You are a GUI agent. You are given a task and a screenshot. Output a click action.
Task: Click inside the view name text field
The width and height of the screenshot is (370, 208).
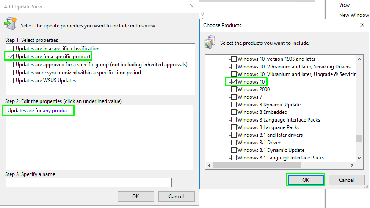pyautogui.click(x=89, y=182)
